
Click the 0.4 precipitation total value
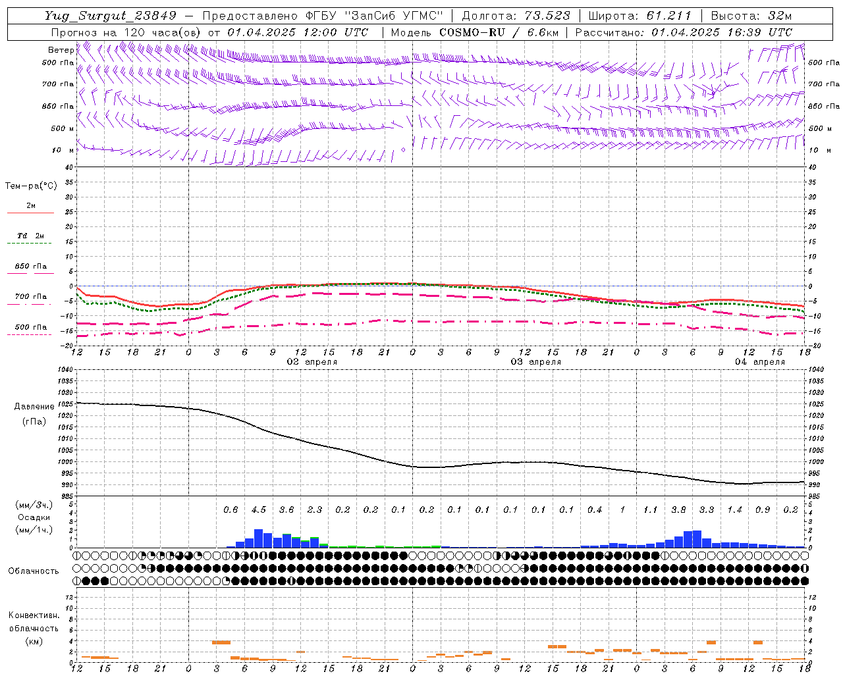[595, 510]
